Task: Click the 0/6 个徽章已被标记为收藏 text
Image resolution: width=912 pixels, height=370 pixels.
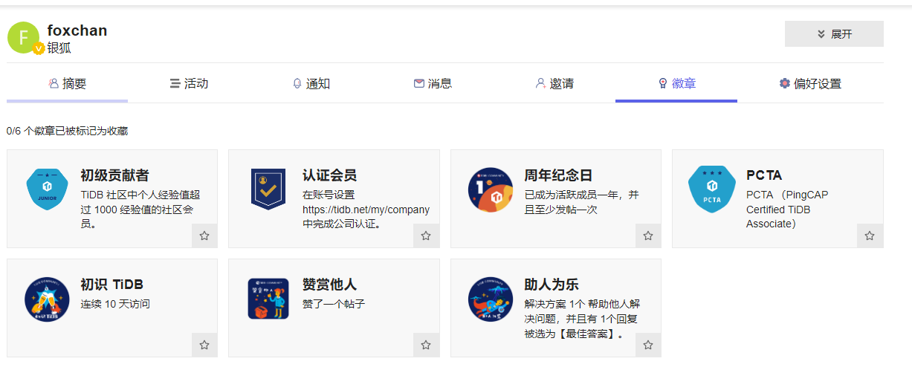Action: 68,131
